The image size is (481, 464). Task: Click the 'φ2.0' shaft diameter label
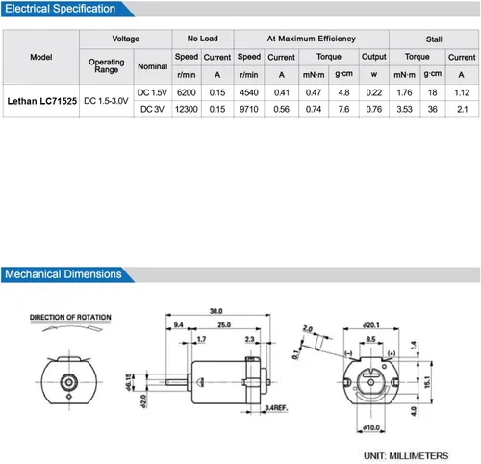(143, 401)
